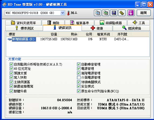
Task: Toggle the 安全模式 checkbox
Action: (x=79, y=86)
